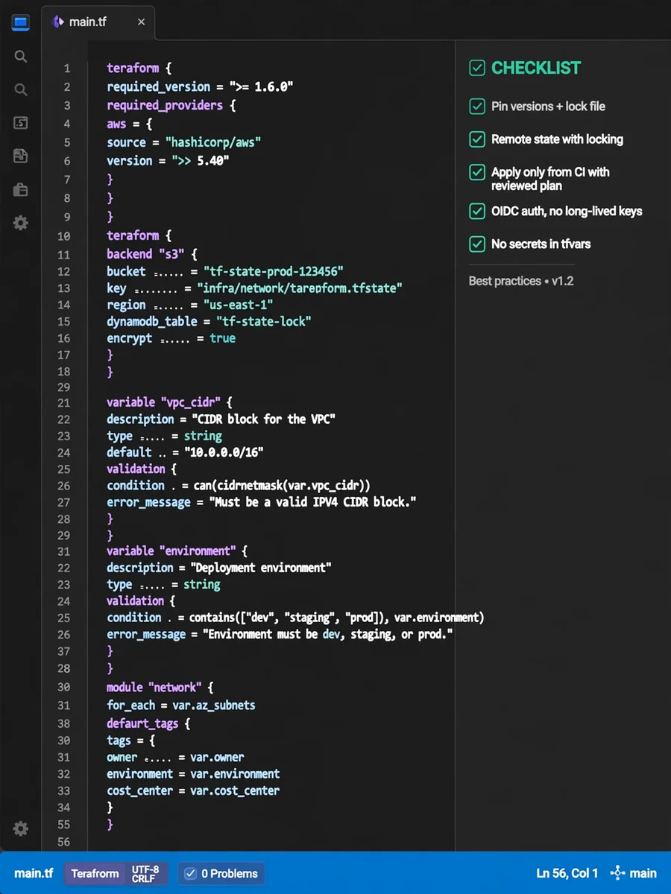Uncheck 'OIDC auth, no long-lived keys'
Viewport: 671px width, 894px height.
(477, 211)
